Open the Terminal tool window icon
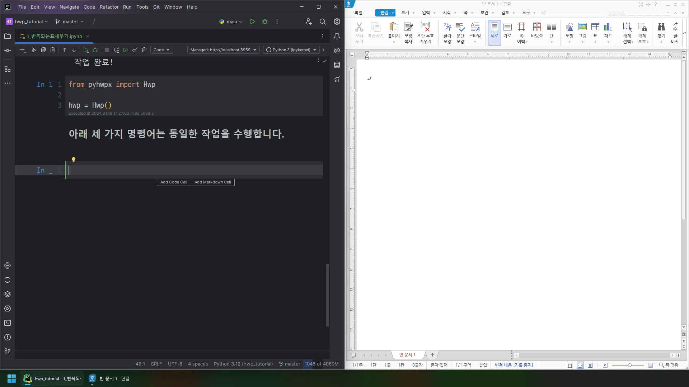689x387 pixels. (x=8, y=323)
